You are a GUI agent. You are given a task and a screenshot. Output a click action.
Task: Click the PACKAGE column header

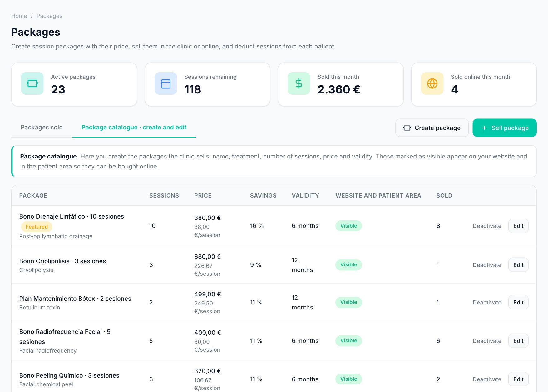point(33,196)
